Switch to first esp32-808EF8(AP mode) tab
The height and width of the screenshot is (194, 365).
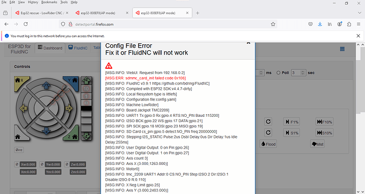[x=102, y=13]
